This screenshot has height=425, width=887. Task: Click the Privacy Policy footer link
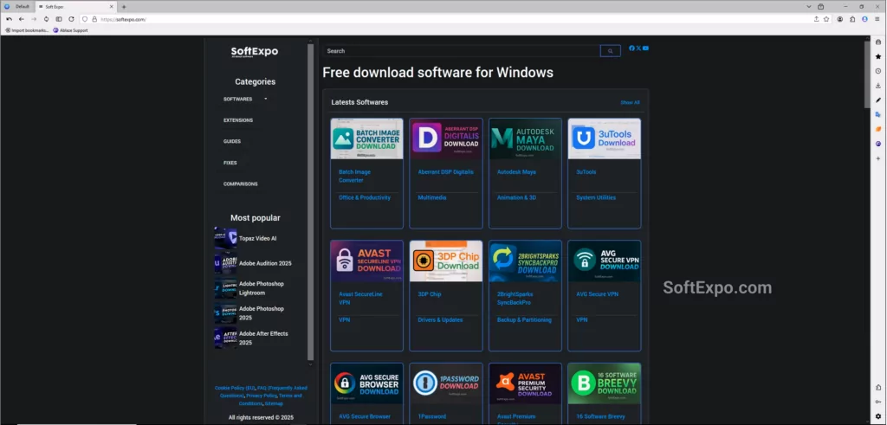(261, 396)
